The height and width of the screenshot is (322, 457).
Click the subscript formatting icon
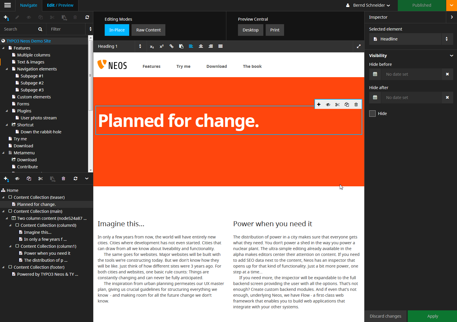coord(152,47)
